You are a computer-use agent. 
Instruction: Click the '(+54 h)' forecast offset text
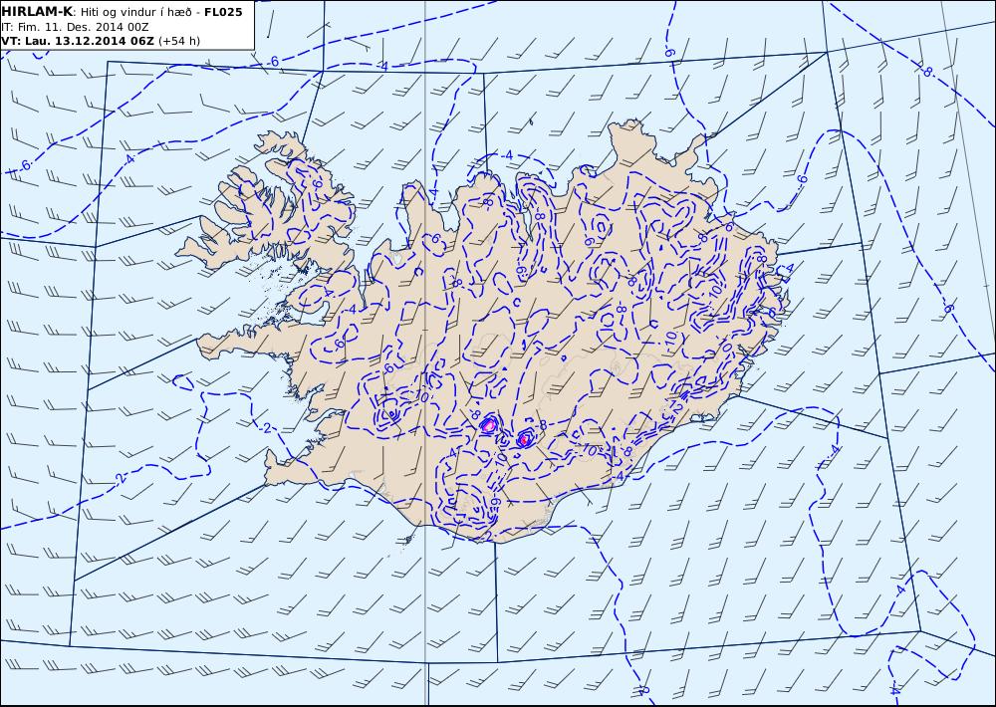pyautogui.click(x=179, y=41)
